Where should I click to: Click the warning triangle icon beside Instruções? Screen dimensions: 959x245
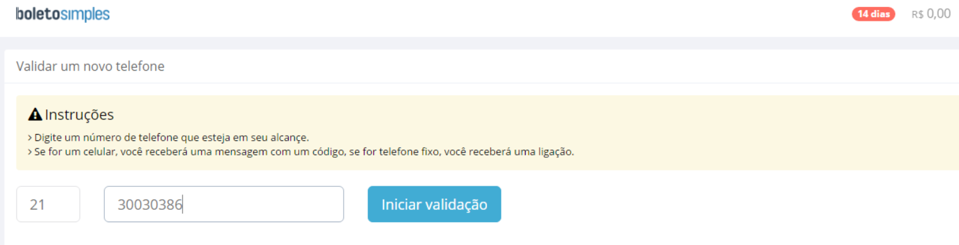click(x=35, y=115)
